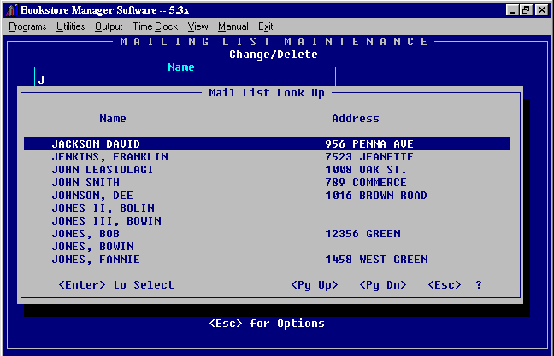This screenshot has width=554, height=356.
Task: Click the ? help button
Action: tap(479, 285)
